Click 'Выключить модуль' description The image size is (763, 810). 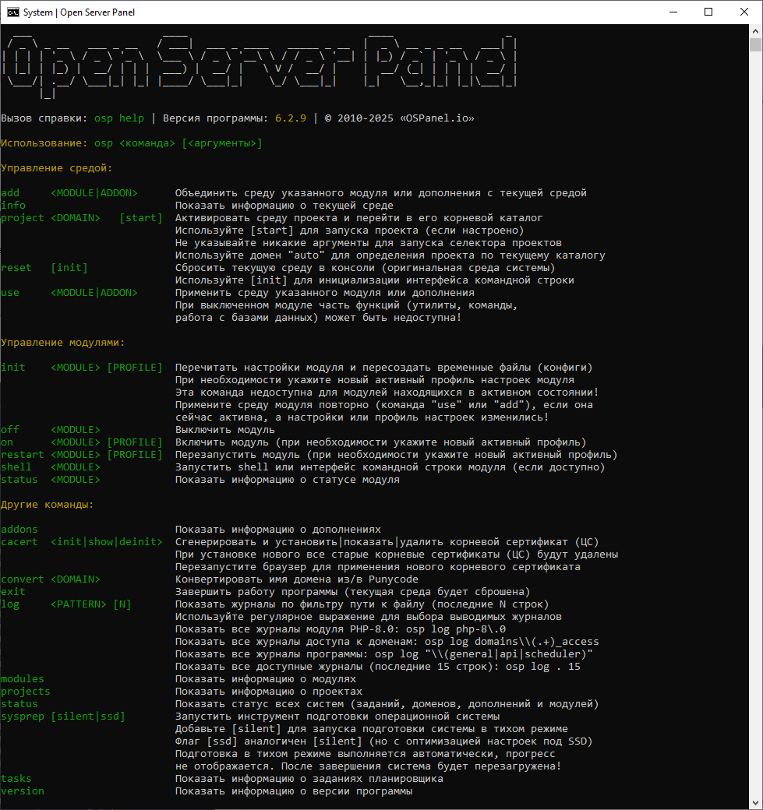225,430
